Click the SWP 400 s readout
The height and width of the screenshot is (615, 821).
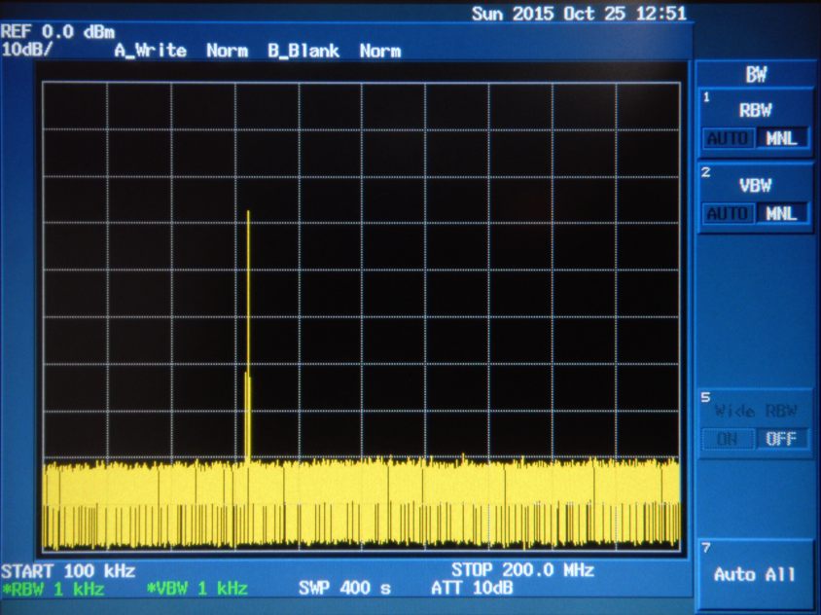(x=344, y=589)
